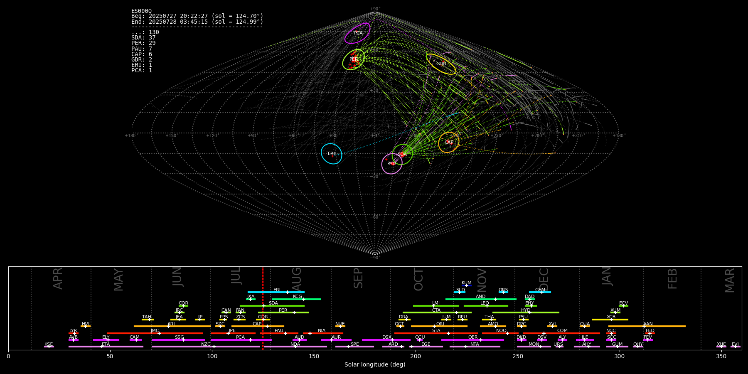Image resolution: width=748 pixels, height=374 pixels.
Task: Click the long green AND bar in the timeline
Action: coord(481,299)
